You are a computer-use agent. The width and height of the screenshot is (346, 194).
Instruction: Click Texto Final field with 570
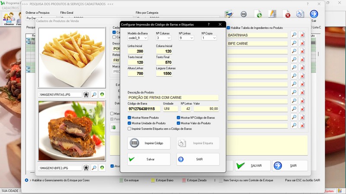[x=164, y=63]
